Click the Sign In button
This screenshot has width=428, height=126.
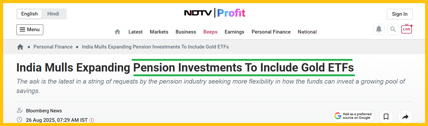point(399,14)
